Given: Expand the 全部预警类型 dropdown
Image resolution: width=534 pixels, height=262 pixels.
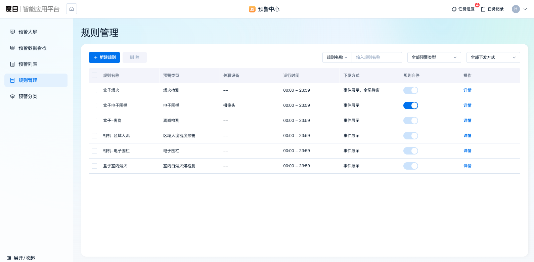Looking at the screenshot, I should (x=434, y=57).
